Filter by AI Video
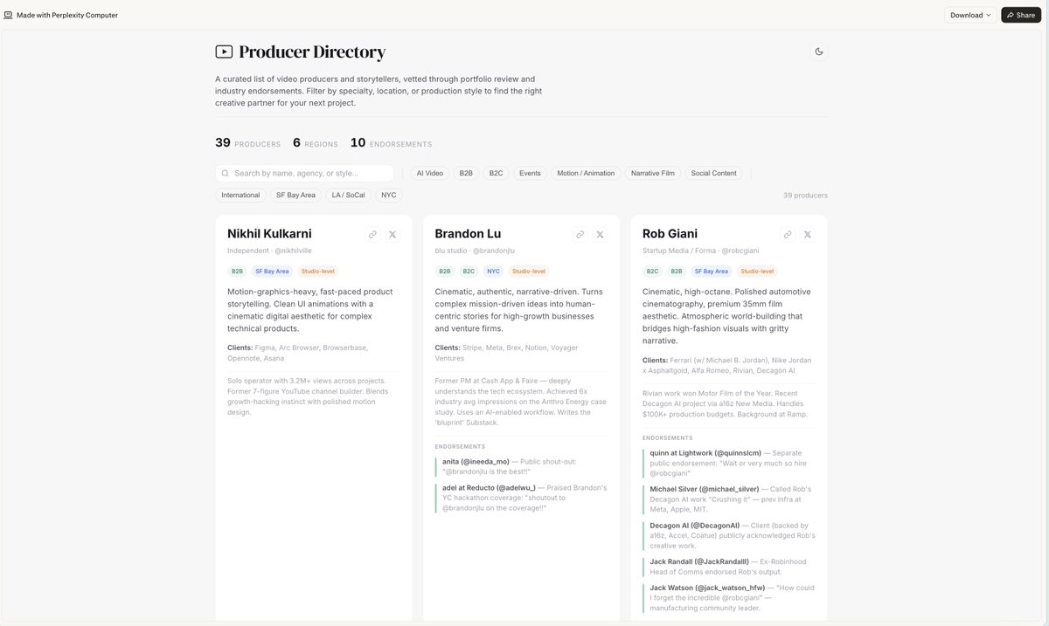The image size is (1049, 626). 430,173
